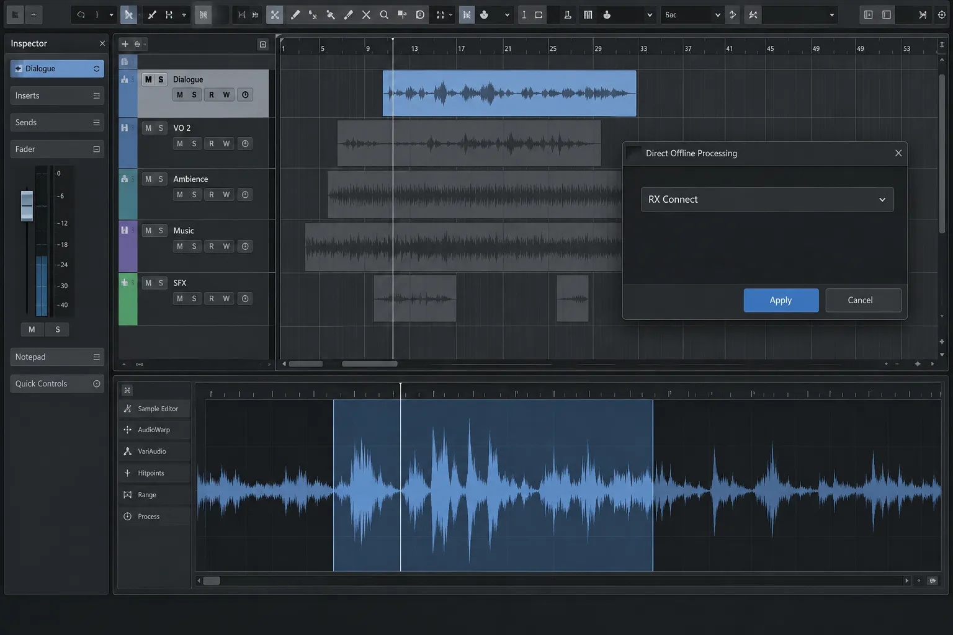Click the monitor icon on the Dialogue track
This screenshot has width=953, height=635.
tap(245, 95)
